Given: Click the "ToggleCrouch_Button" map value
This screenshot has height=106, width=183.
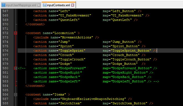Looking at the screenshot, I should [131, 60].
